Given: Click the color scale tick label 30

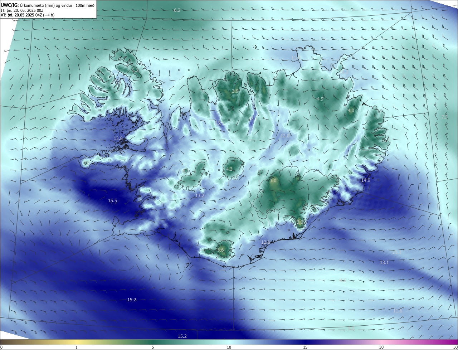Looking at the screenshot, I should [x=381, y=347].
